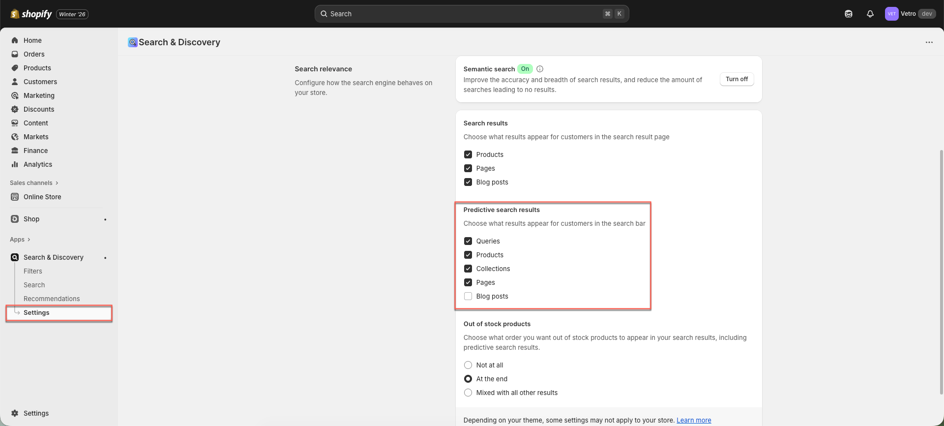Open the Learn more link

tap(693, 420)
